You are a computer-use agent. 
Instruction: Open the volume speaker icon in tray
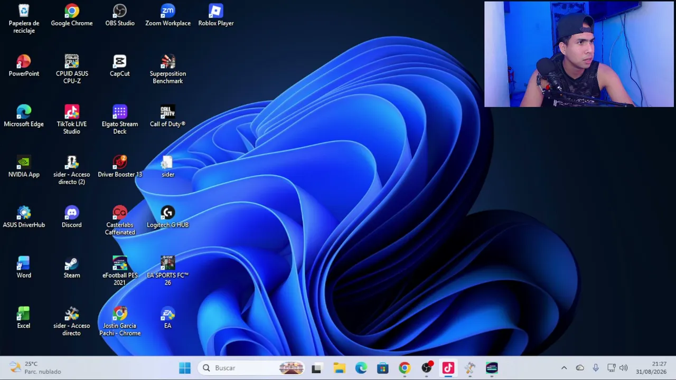(x=624, y=368)
